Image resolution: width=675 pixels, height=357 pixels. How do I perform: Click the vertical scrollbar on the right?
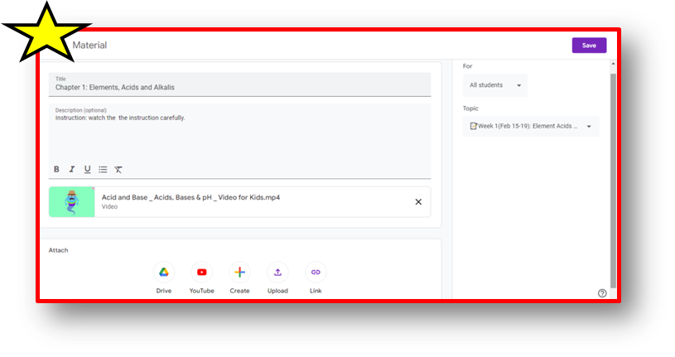click(613, 181)
